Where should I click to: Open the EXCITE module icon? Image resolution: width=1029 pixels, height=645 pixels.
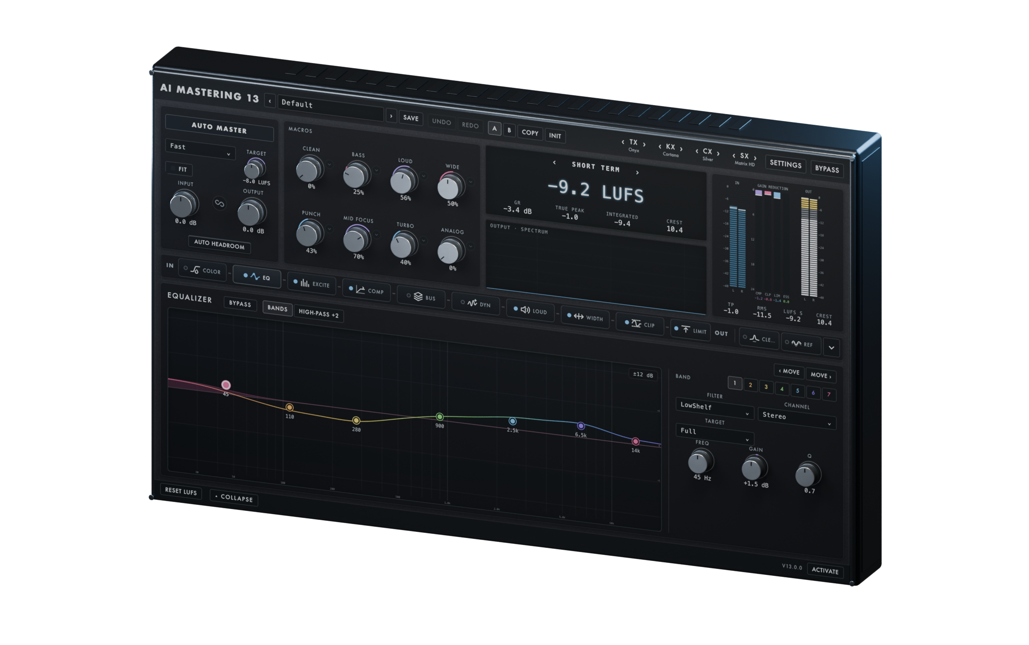[305, 283]
